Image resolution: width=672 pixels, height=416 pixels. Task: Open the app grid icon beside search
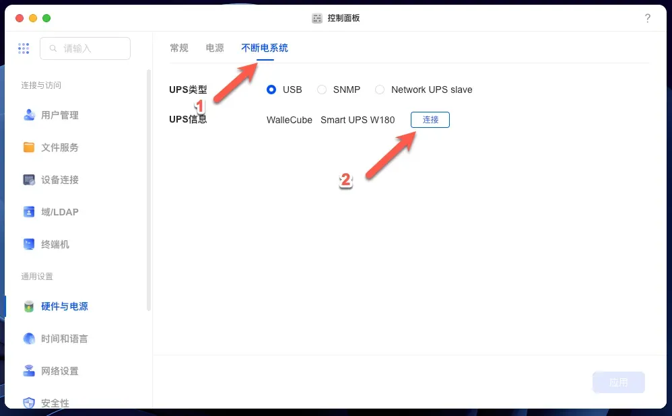pos(24,48)
